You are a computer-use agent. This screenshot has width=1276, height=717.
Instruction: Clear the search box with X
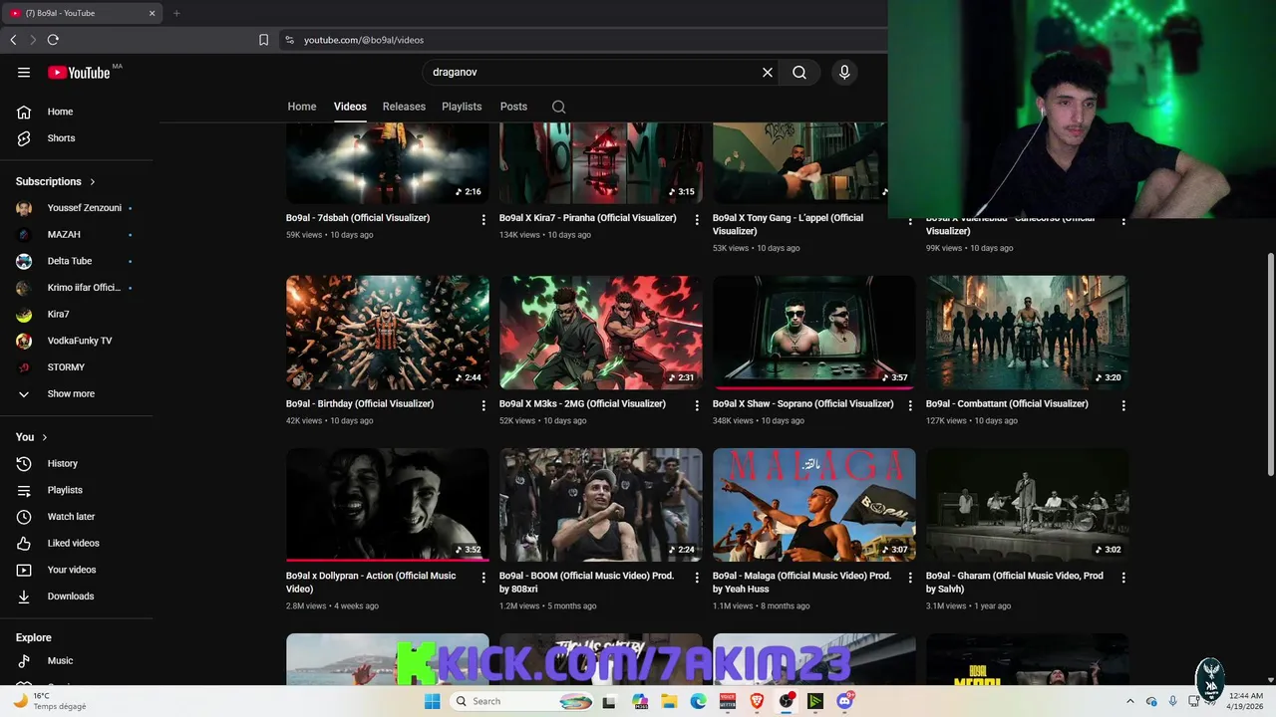click(x=768, y=72)
